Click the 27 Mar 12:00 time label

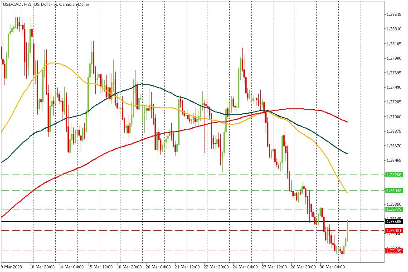click(x=274, y=267)
